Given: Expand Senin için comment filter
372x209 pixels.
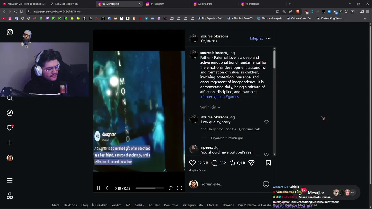Looking at the screenshot, I should pyautogui.click(x=210, y=107).
